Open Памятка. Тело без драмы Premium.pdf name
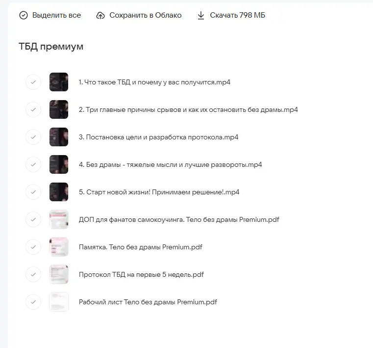The width and height of the screenshot is (373, 348). coord(140,247)
